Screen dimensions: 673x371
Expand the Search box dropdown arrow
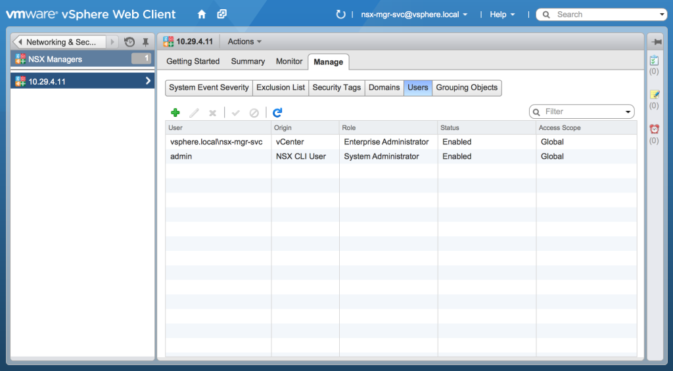[x=662, y=14]
